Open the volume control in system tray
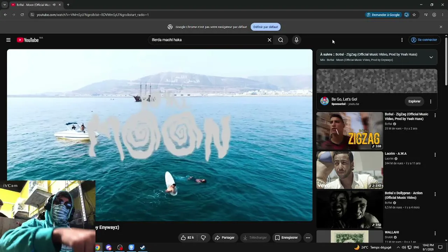Viewport: 448px width, 252px height. [404, 247]
